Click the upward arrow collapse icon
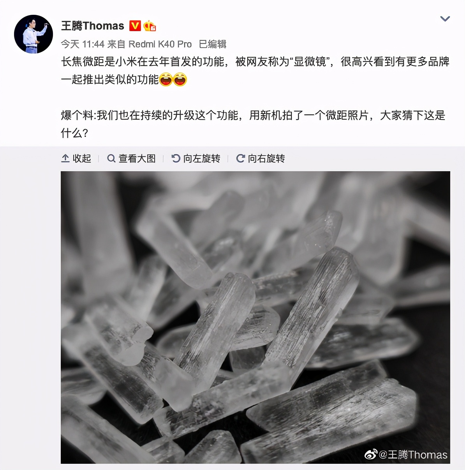Screen dimensions: 465x470 (65, 158)
